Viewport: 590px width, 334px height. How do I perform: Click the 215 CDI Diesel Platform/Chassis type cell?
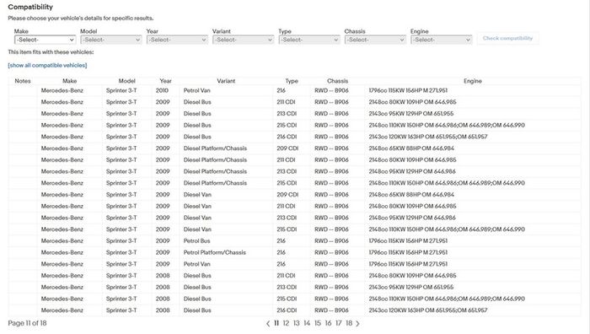tap(287, 183)
